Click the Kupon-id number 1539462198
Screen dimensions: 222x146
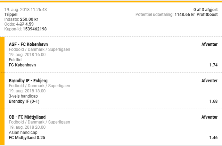[x=35, y=29]
